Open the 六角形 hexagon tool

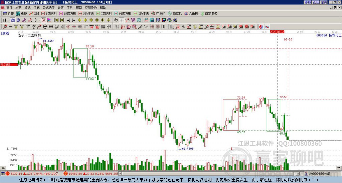tap(191, 13)
